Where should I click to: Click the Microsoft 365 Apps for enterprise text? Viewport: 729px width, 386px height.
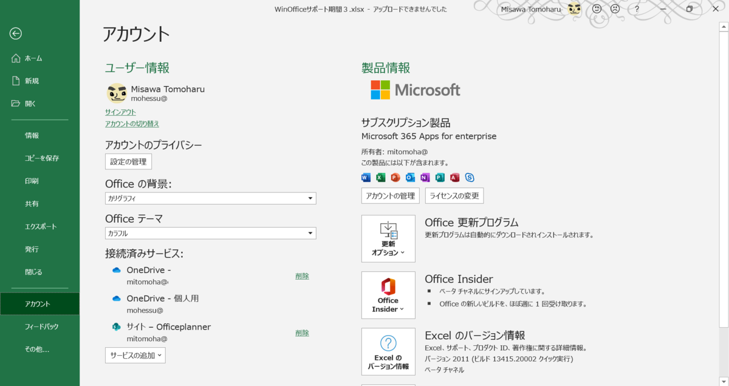[429, 136]
